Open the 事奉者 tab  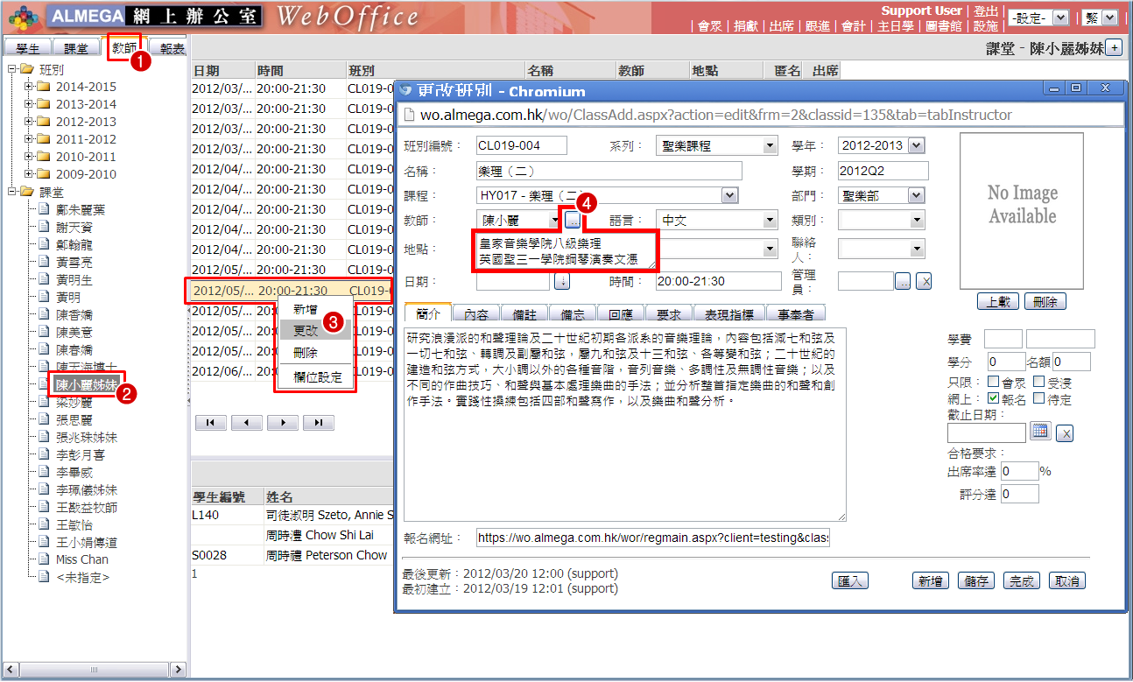tap(796, 314)
